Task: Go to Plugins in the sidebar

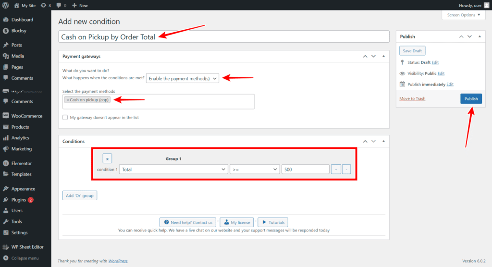Action: (19, 200)
